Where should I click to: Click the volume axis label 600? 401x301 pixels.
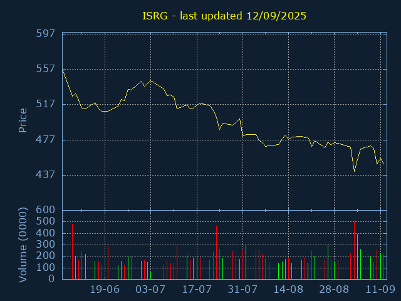pyautogui.click(x=46, y=210)
